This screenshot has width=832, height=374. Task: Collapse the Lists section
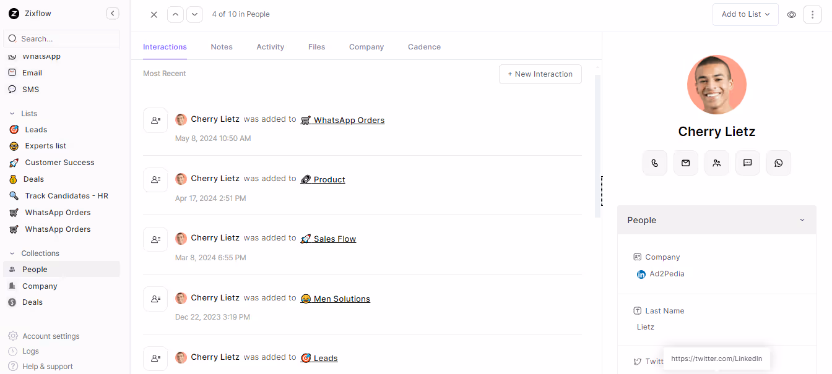pos(12,114)
